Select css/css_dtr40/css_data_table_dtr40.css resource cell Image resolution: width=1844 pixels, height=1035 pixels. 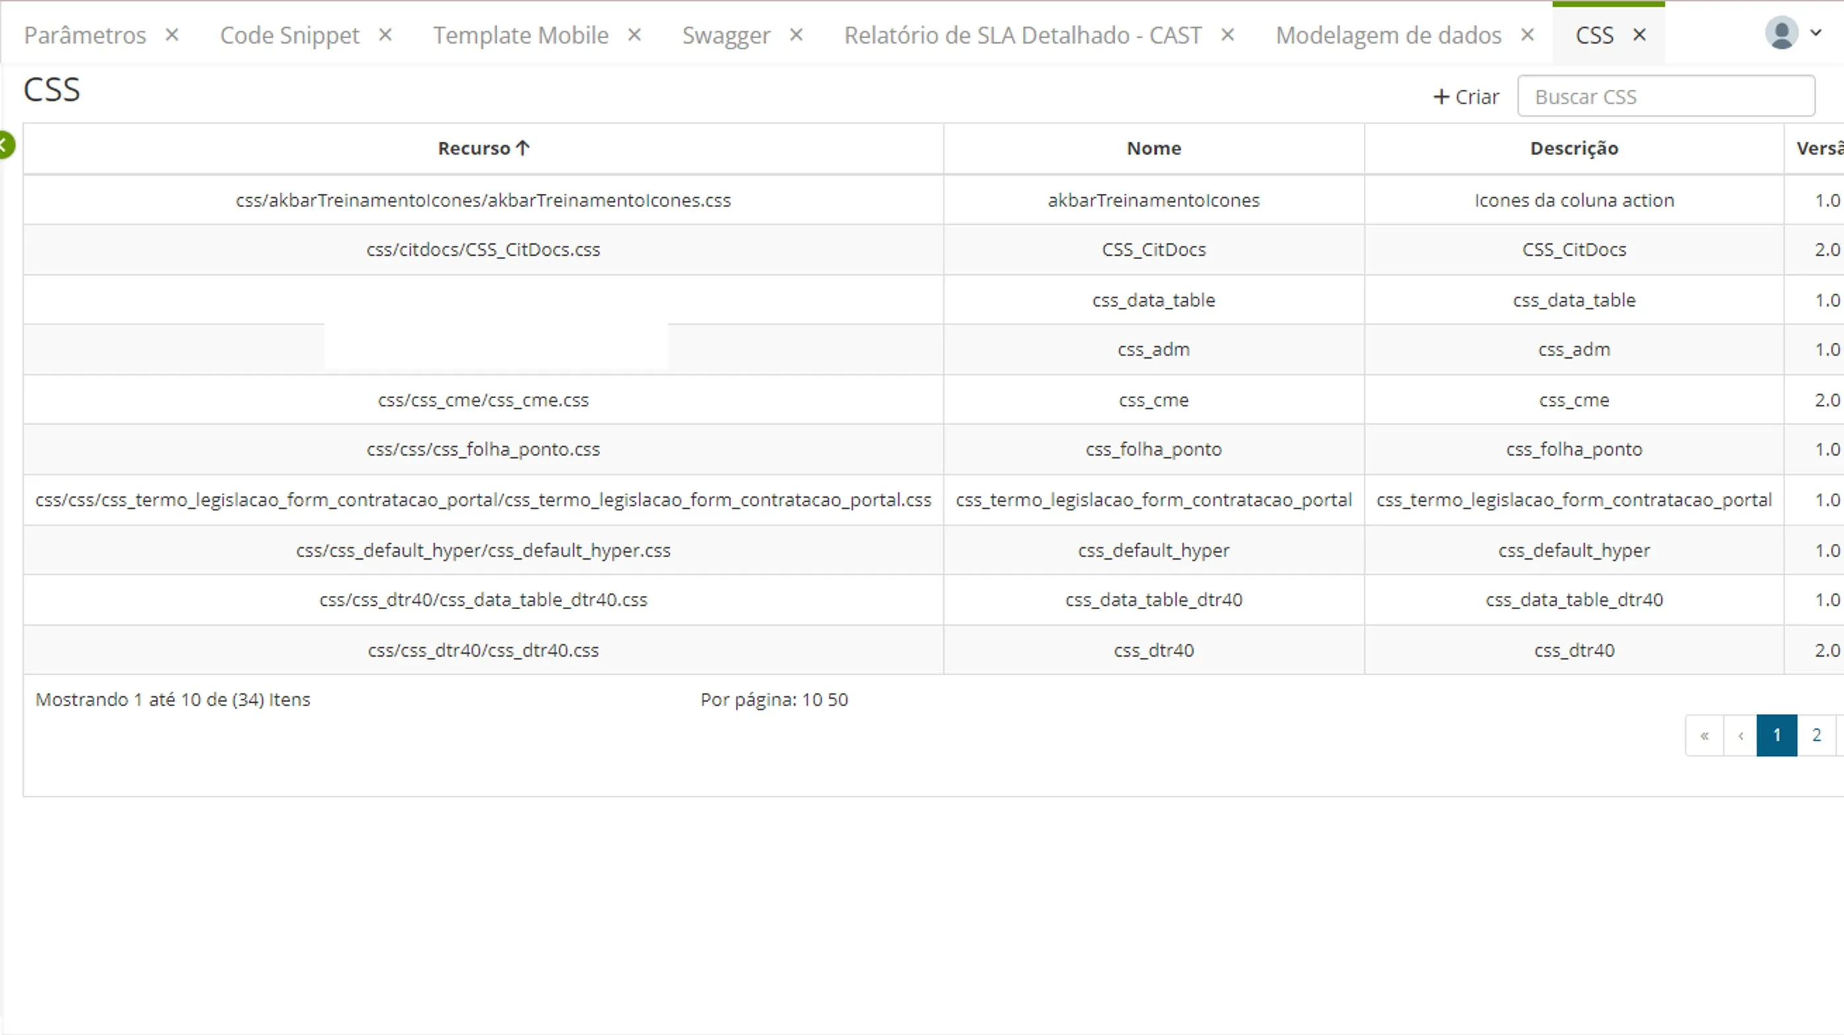click(x=483, y=600)
